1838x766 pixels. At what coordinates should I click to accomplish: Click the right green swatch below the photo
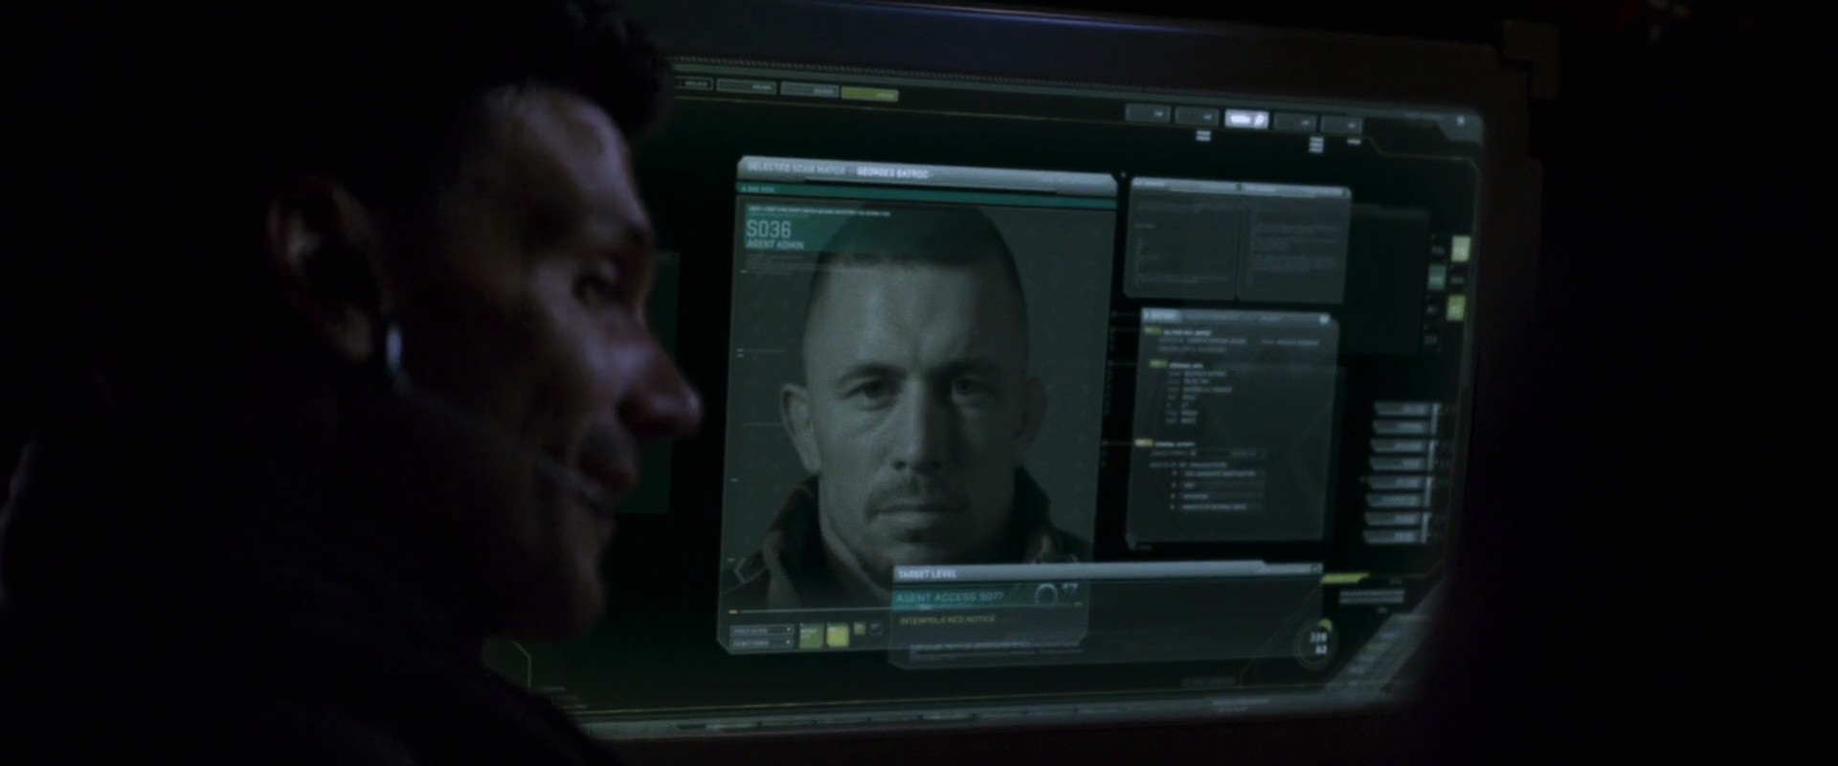tap(838, 636)
